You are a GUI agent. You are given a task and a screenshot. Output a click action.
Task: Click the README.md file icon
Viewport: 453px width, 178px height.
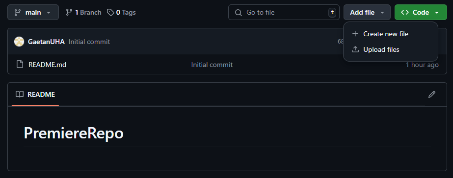coord(20,64)
